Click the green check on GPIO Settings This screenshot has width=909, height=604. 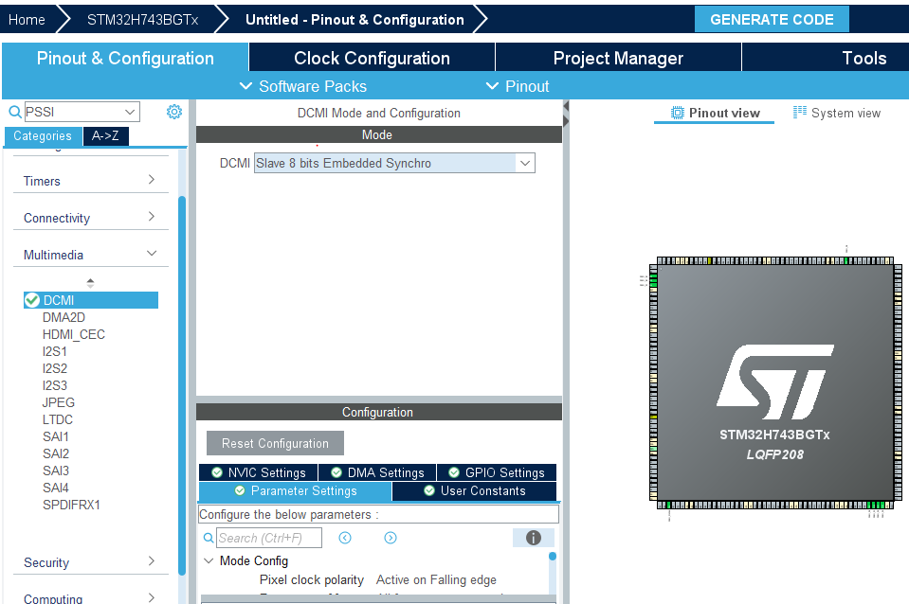(454, 471)
